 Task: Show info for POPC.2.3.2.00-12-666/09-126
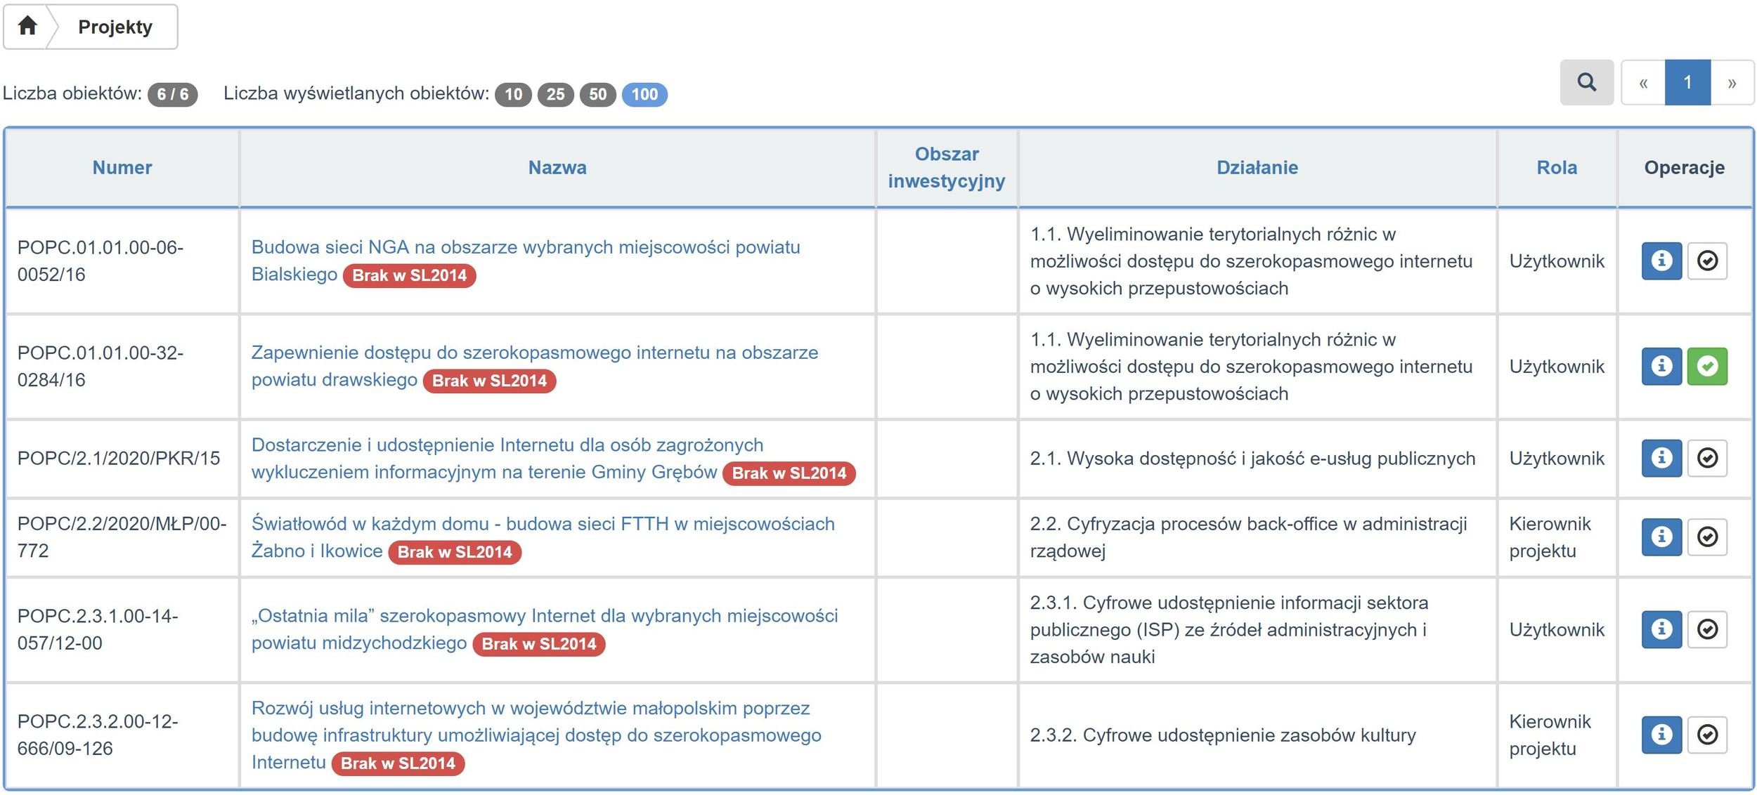coord(1661,734)
